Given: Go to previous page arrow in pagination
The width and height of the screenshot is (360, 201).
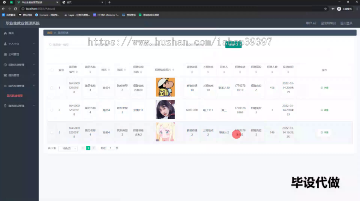Looking at the screenshot, I should [x=83, y=148].
